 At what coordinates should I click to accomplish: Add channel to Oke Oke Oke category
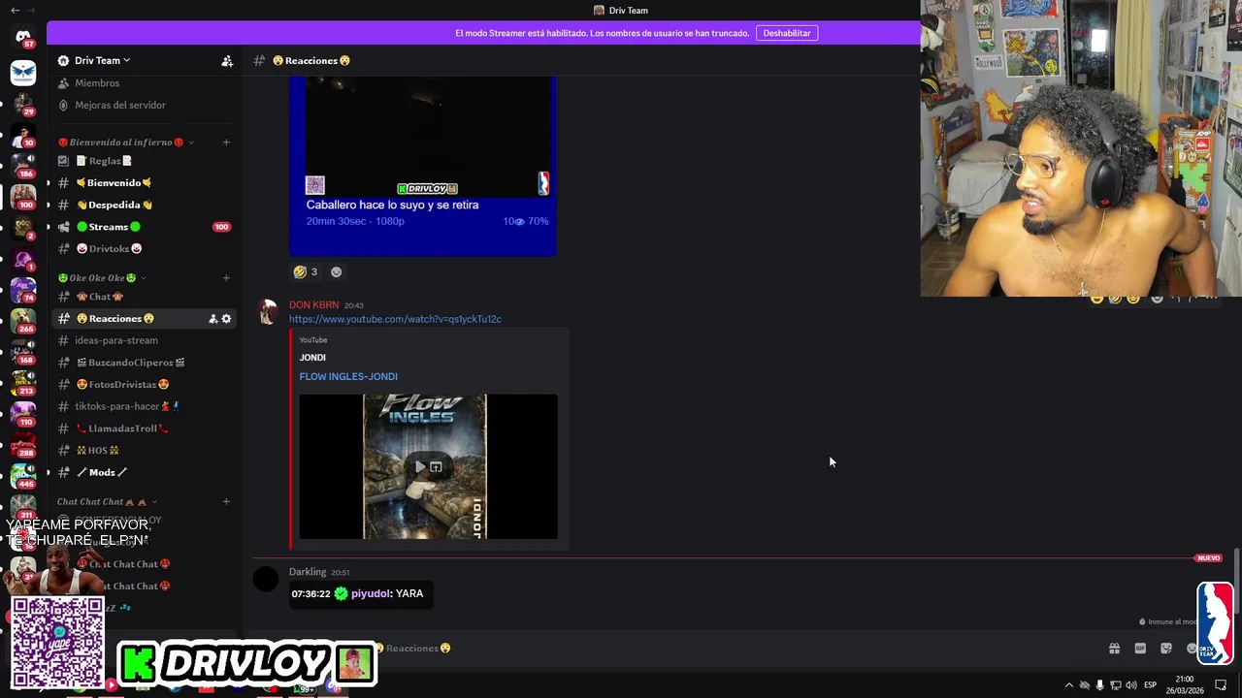226,278
